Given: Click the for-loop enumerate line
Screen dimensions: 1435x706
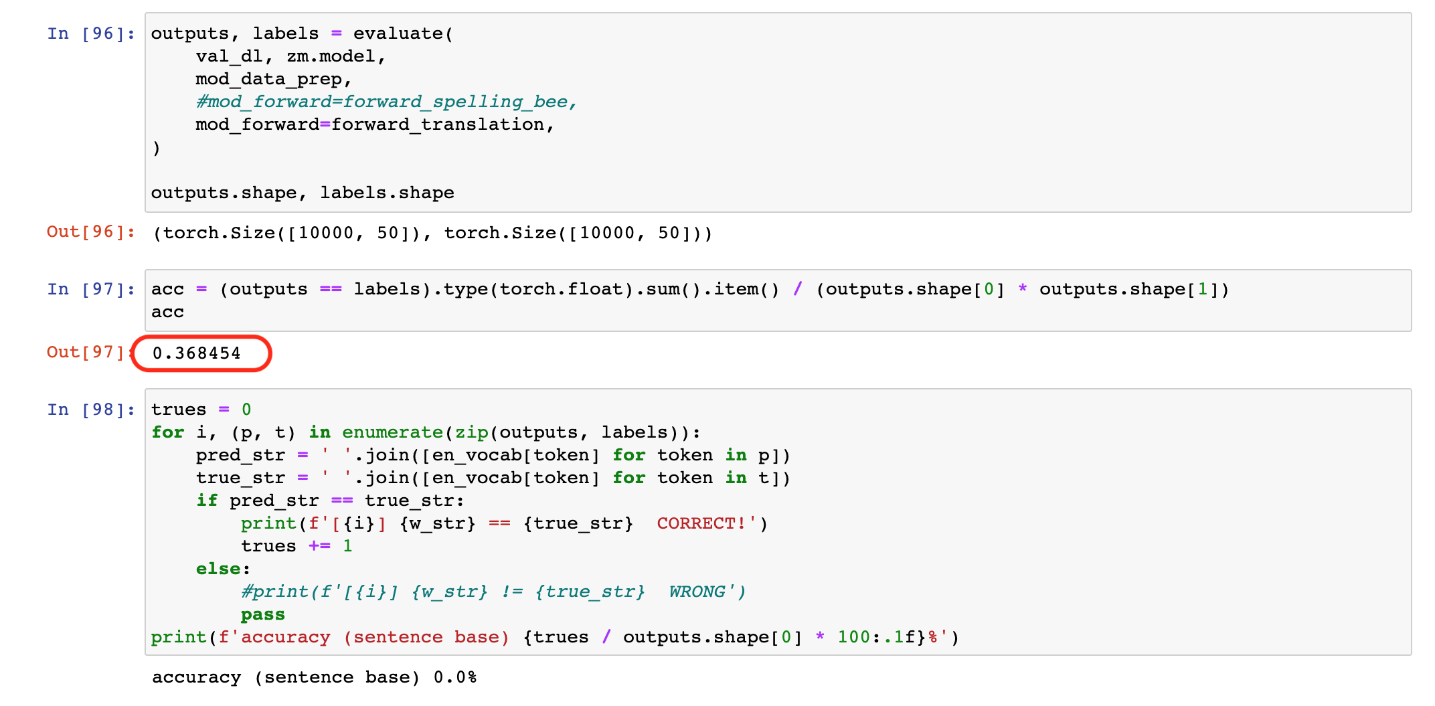Looking at the screenshot, I should (426, 432).
